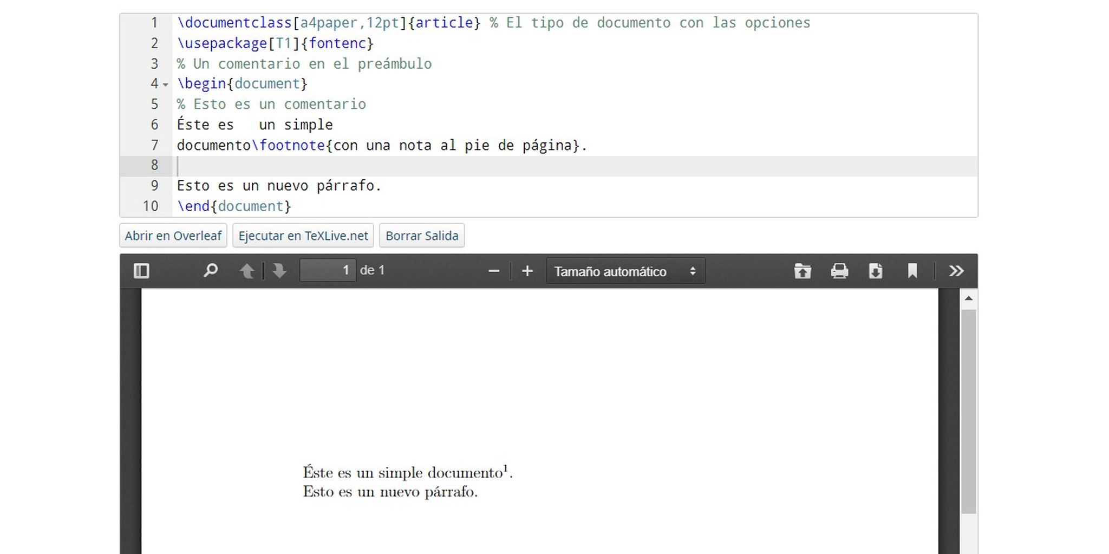Open a file with the open-file icon
Screen dimensions: 1109x554
(x=803, y=271)
